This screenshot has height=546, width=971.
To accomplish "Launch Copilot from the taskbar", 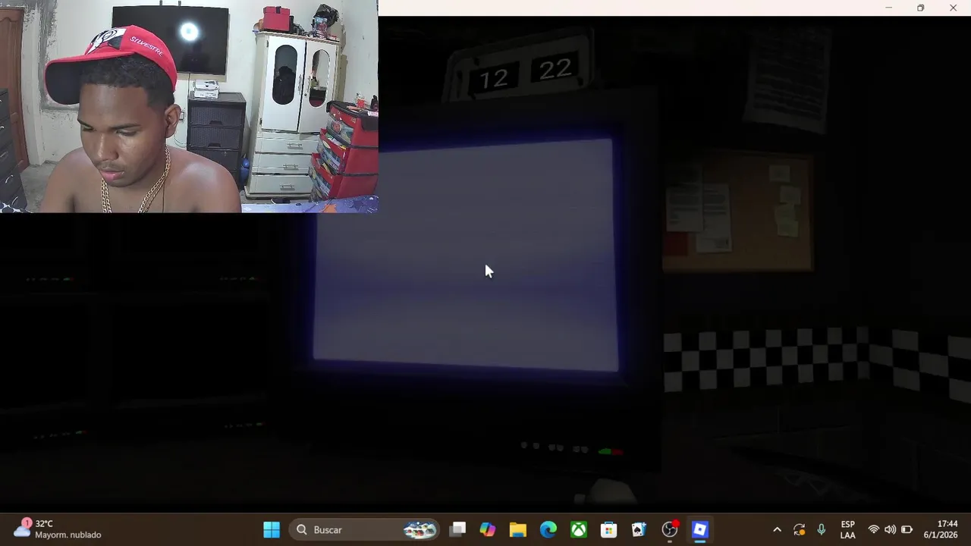I will tap(488, 529).
